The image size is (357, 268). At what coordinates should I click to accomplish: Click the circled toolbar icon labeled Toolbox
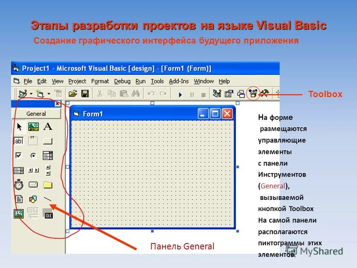[x=253, y=93]
